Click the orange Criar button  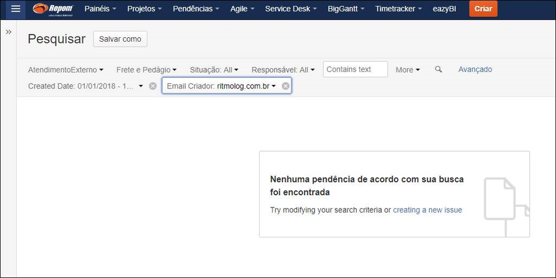click(484, 9)
